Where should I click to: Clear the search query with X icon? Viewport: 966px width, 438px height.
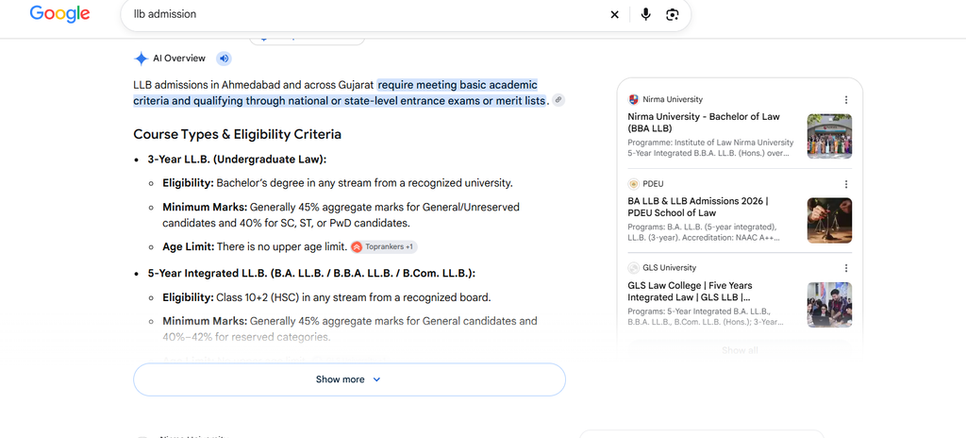coord(614,15)
